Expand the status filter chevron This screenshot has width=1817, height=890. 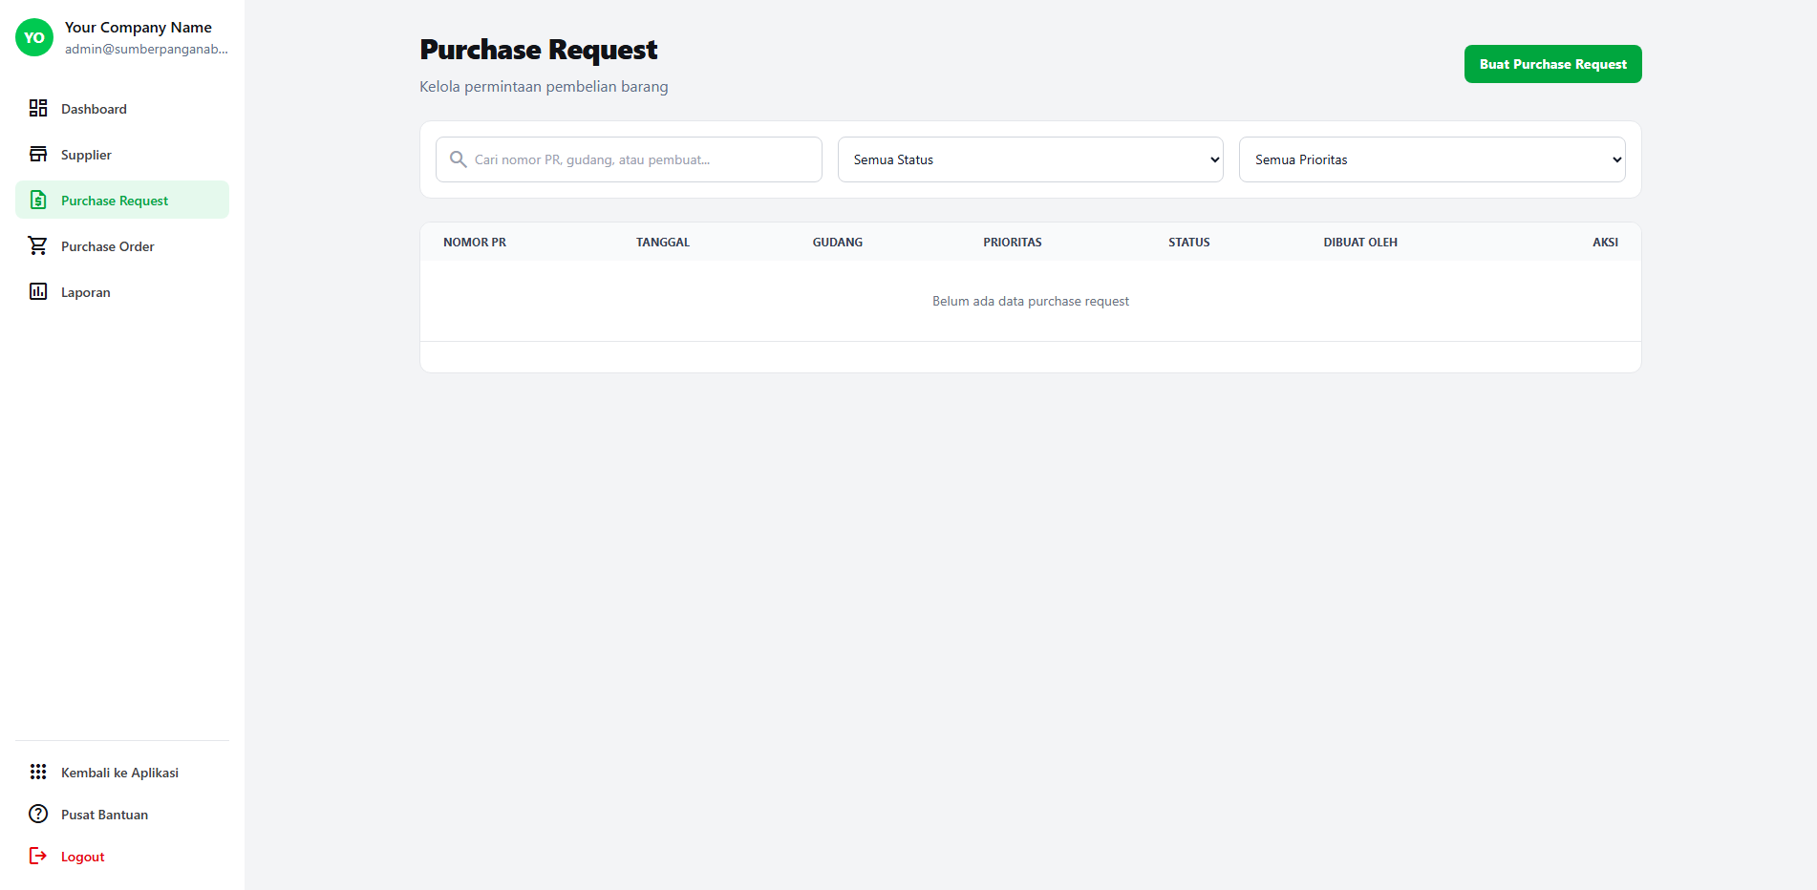pyautogui.click(x=1213, y=159)
